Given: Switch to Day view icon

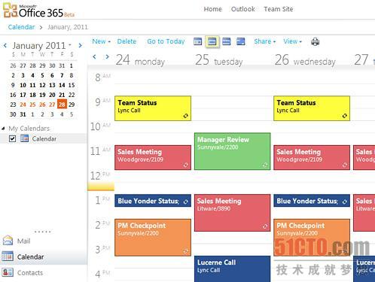Looking at the screenshot, I should (x=197, y=41).
